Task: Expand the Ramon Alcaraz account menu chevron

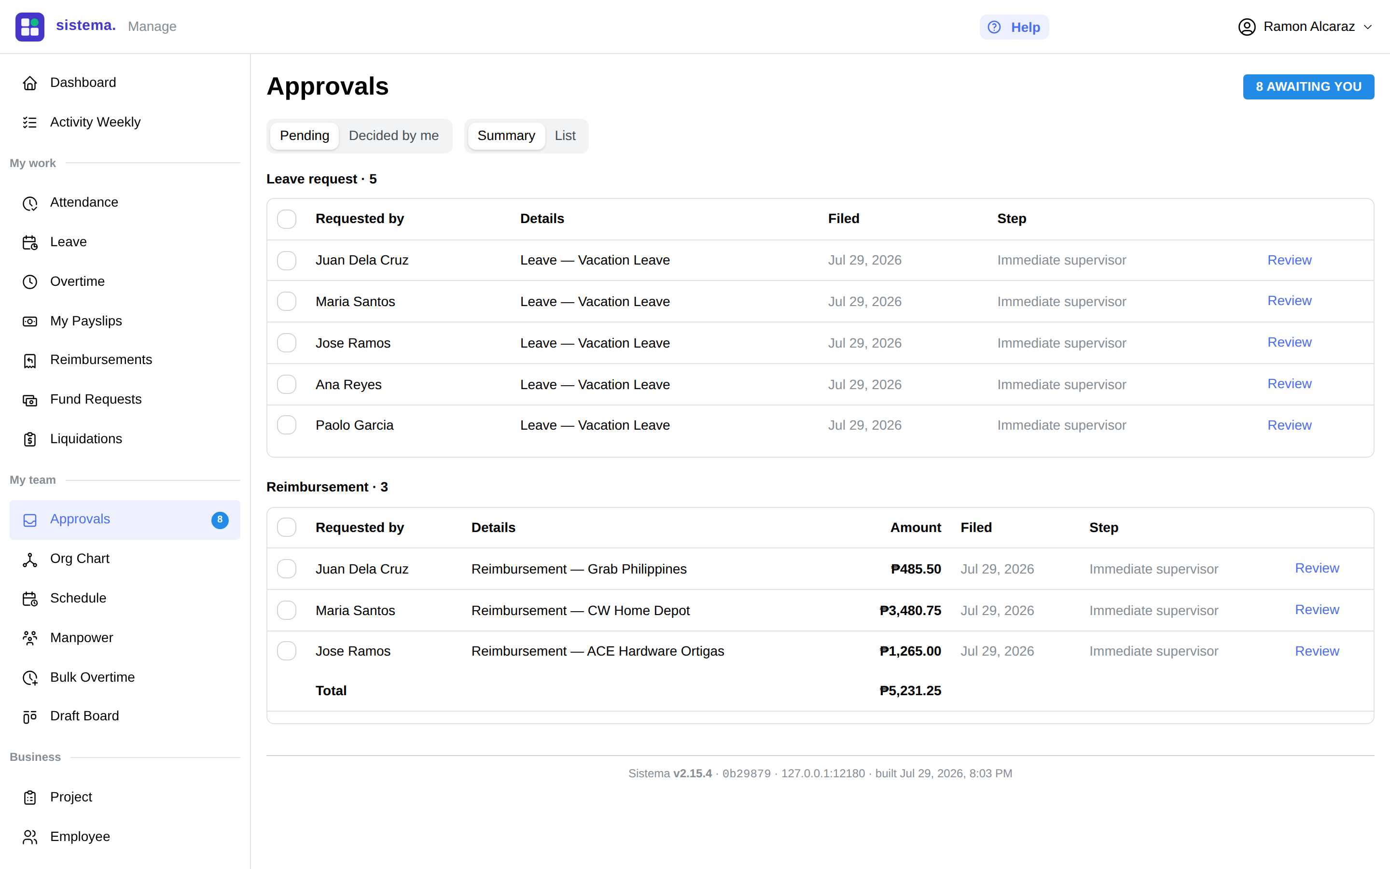Action: pos(1368,27)
